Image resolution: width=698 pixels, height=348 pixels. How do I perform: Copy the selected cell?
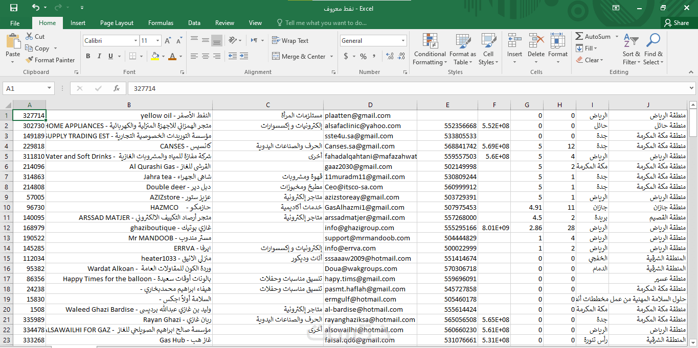click(37, 48)
